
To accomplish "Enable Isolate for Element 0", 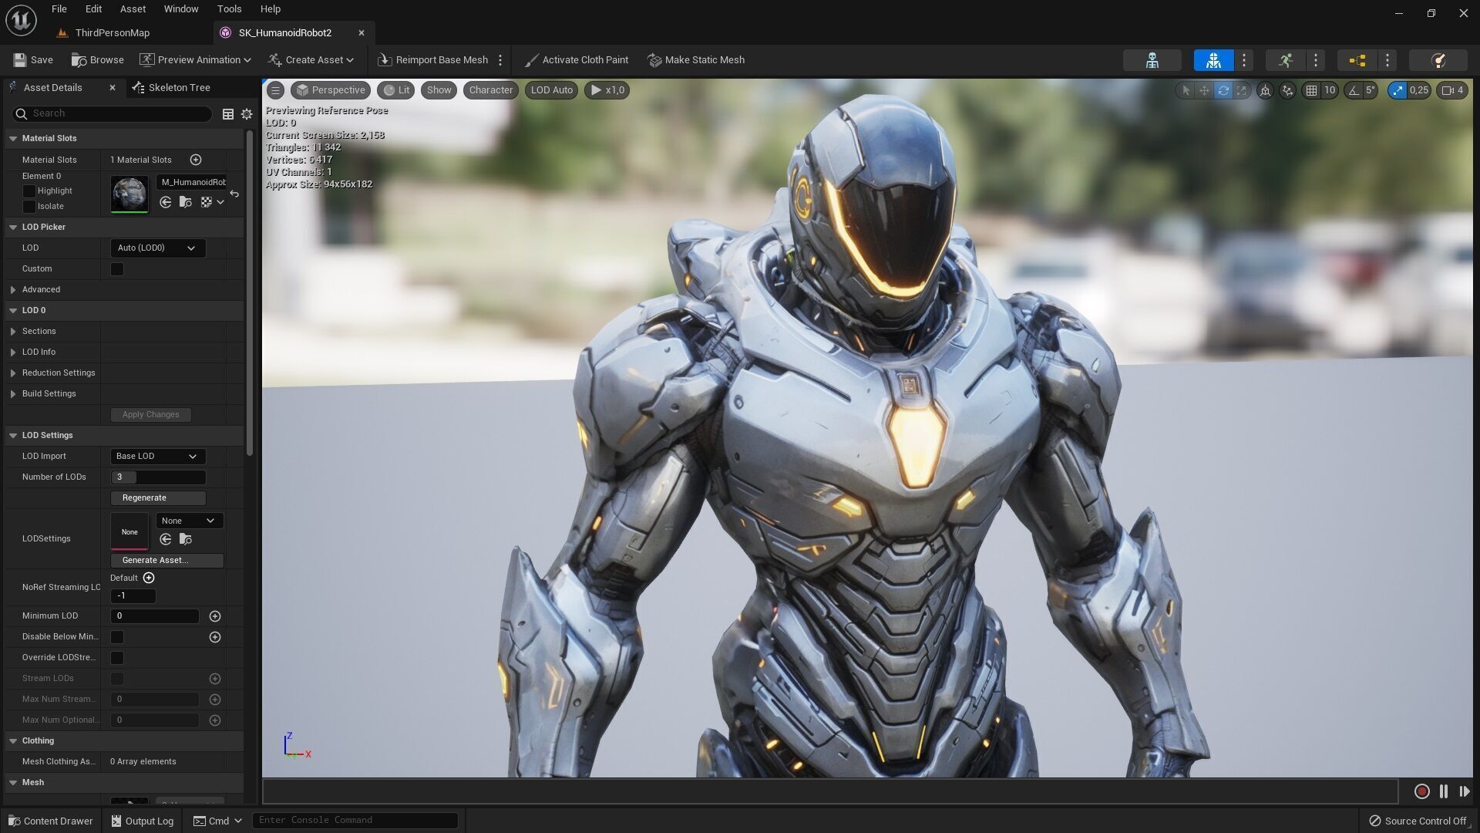I will coord(29,206).
